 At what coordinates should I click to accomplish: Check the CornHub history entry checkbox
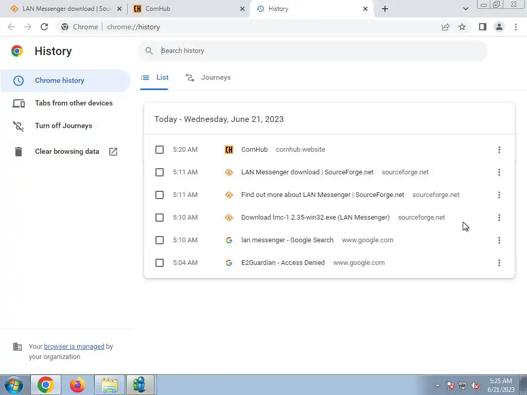160,150
